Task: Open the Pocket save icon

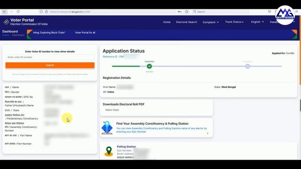Action: (269, 12)
